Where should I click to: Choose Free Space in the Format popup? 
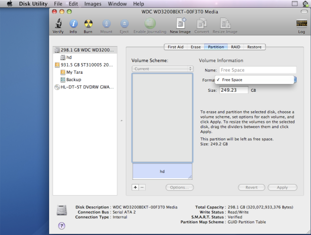254,80
